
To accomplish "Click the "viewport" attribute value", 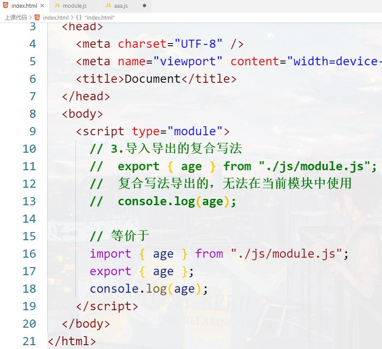I will (x=188, y=61).
